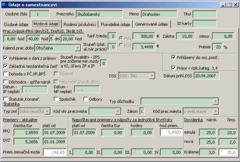Select the Hod wage radio button

pyautogui.click(x=121, y=45)
